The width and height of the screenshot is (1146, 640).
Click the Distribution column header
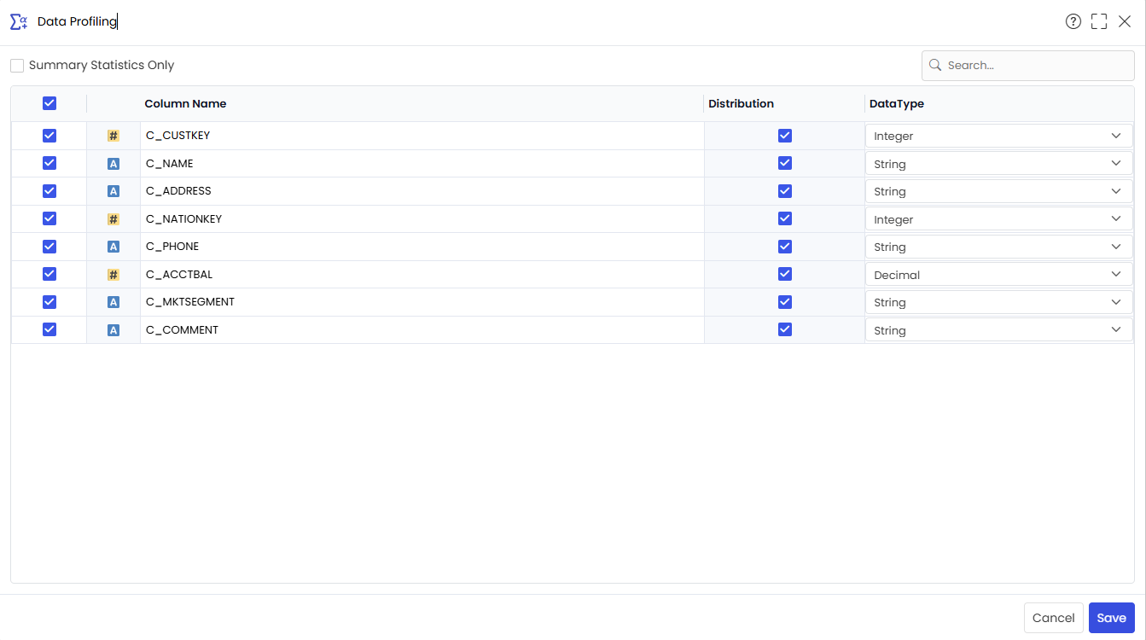click(x=741, y=103)
